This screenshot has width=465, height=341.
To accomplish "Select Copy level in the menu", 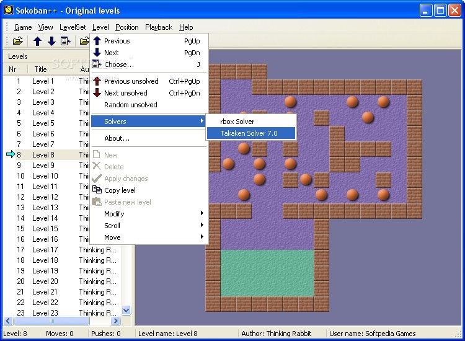I will [149, 190].
